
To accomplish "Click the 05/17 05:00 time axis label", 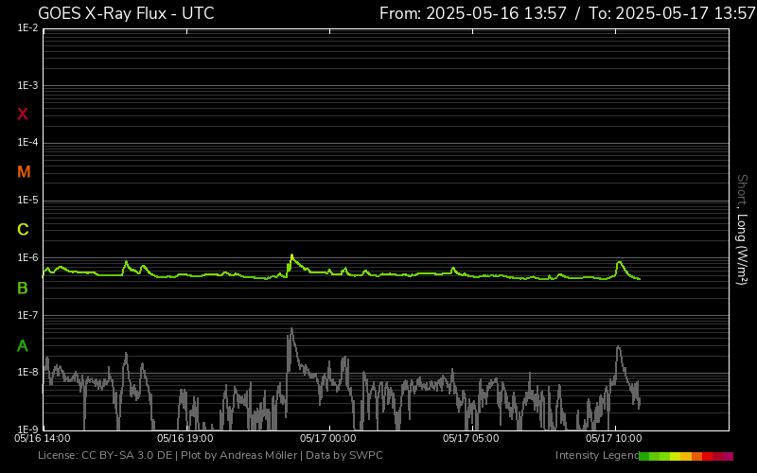I will pos(470,438).
